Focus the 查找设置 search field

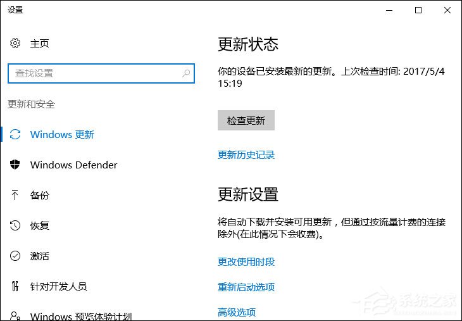tap(101, 73)
